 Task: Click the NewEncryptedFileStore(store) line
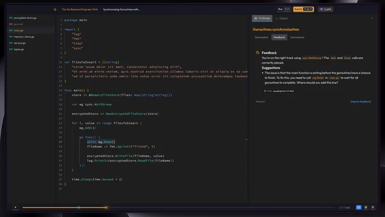coord(115,114)
